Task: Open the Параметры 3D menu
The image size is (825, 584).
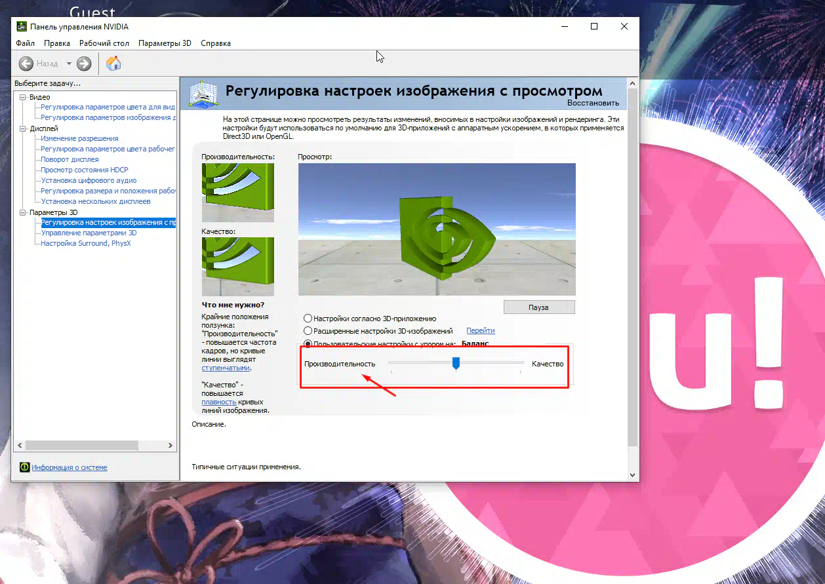Action: (165, 43)
